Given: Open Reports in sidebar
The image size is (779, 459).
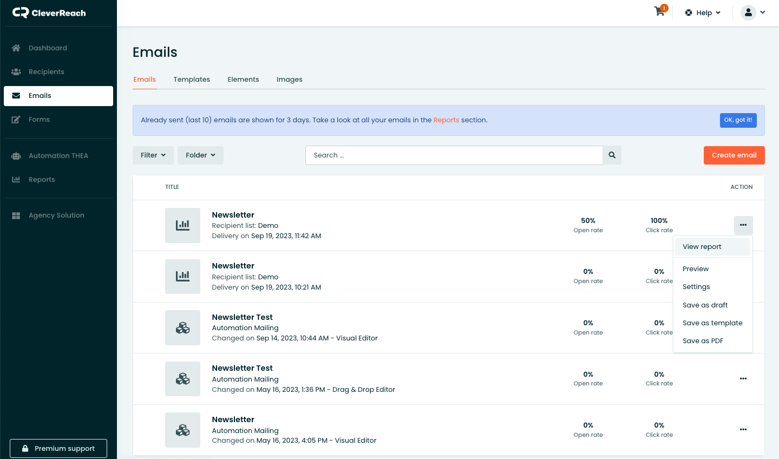Looking at the screenshot, I should 58,180.
